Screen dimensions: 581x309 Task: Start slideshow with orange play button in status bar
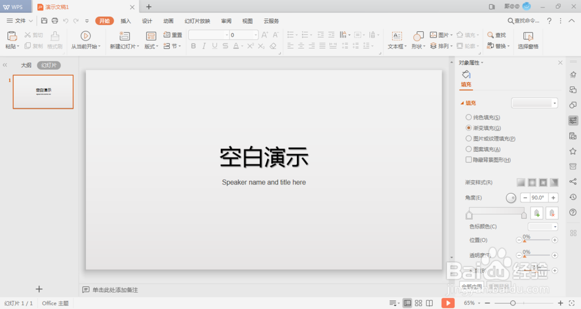448,303
